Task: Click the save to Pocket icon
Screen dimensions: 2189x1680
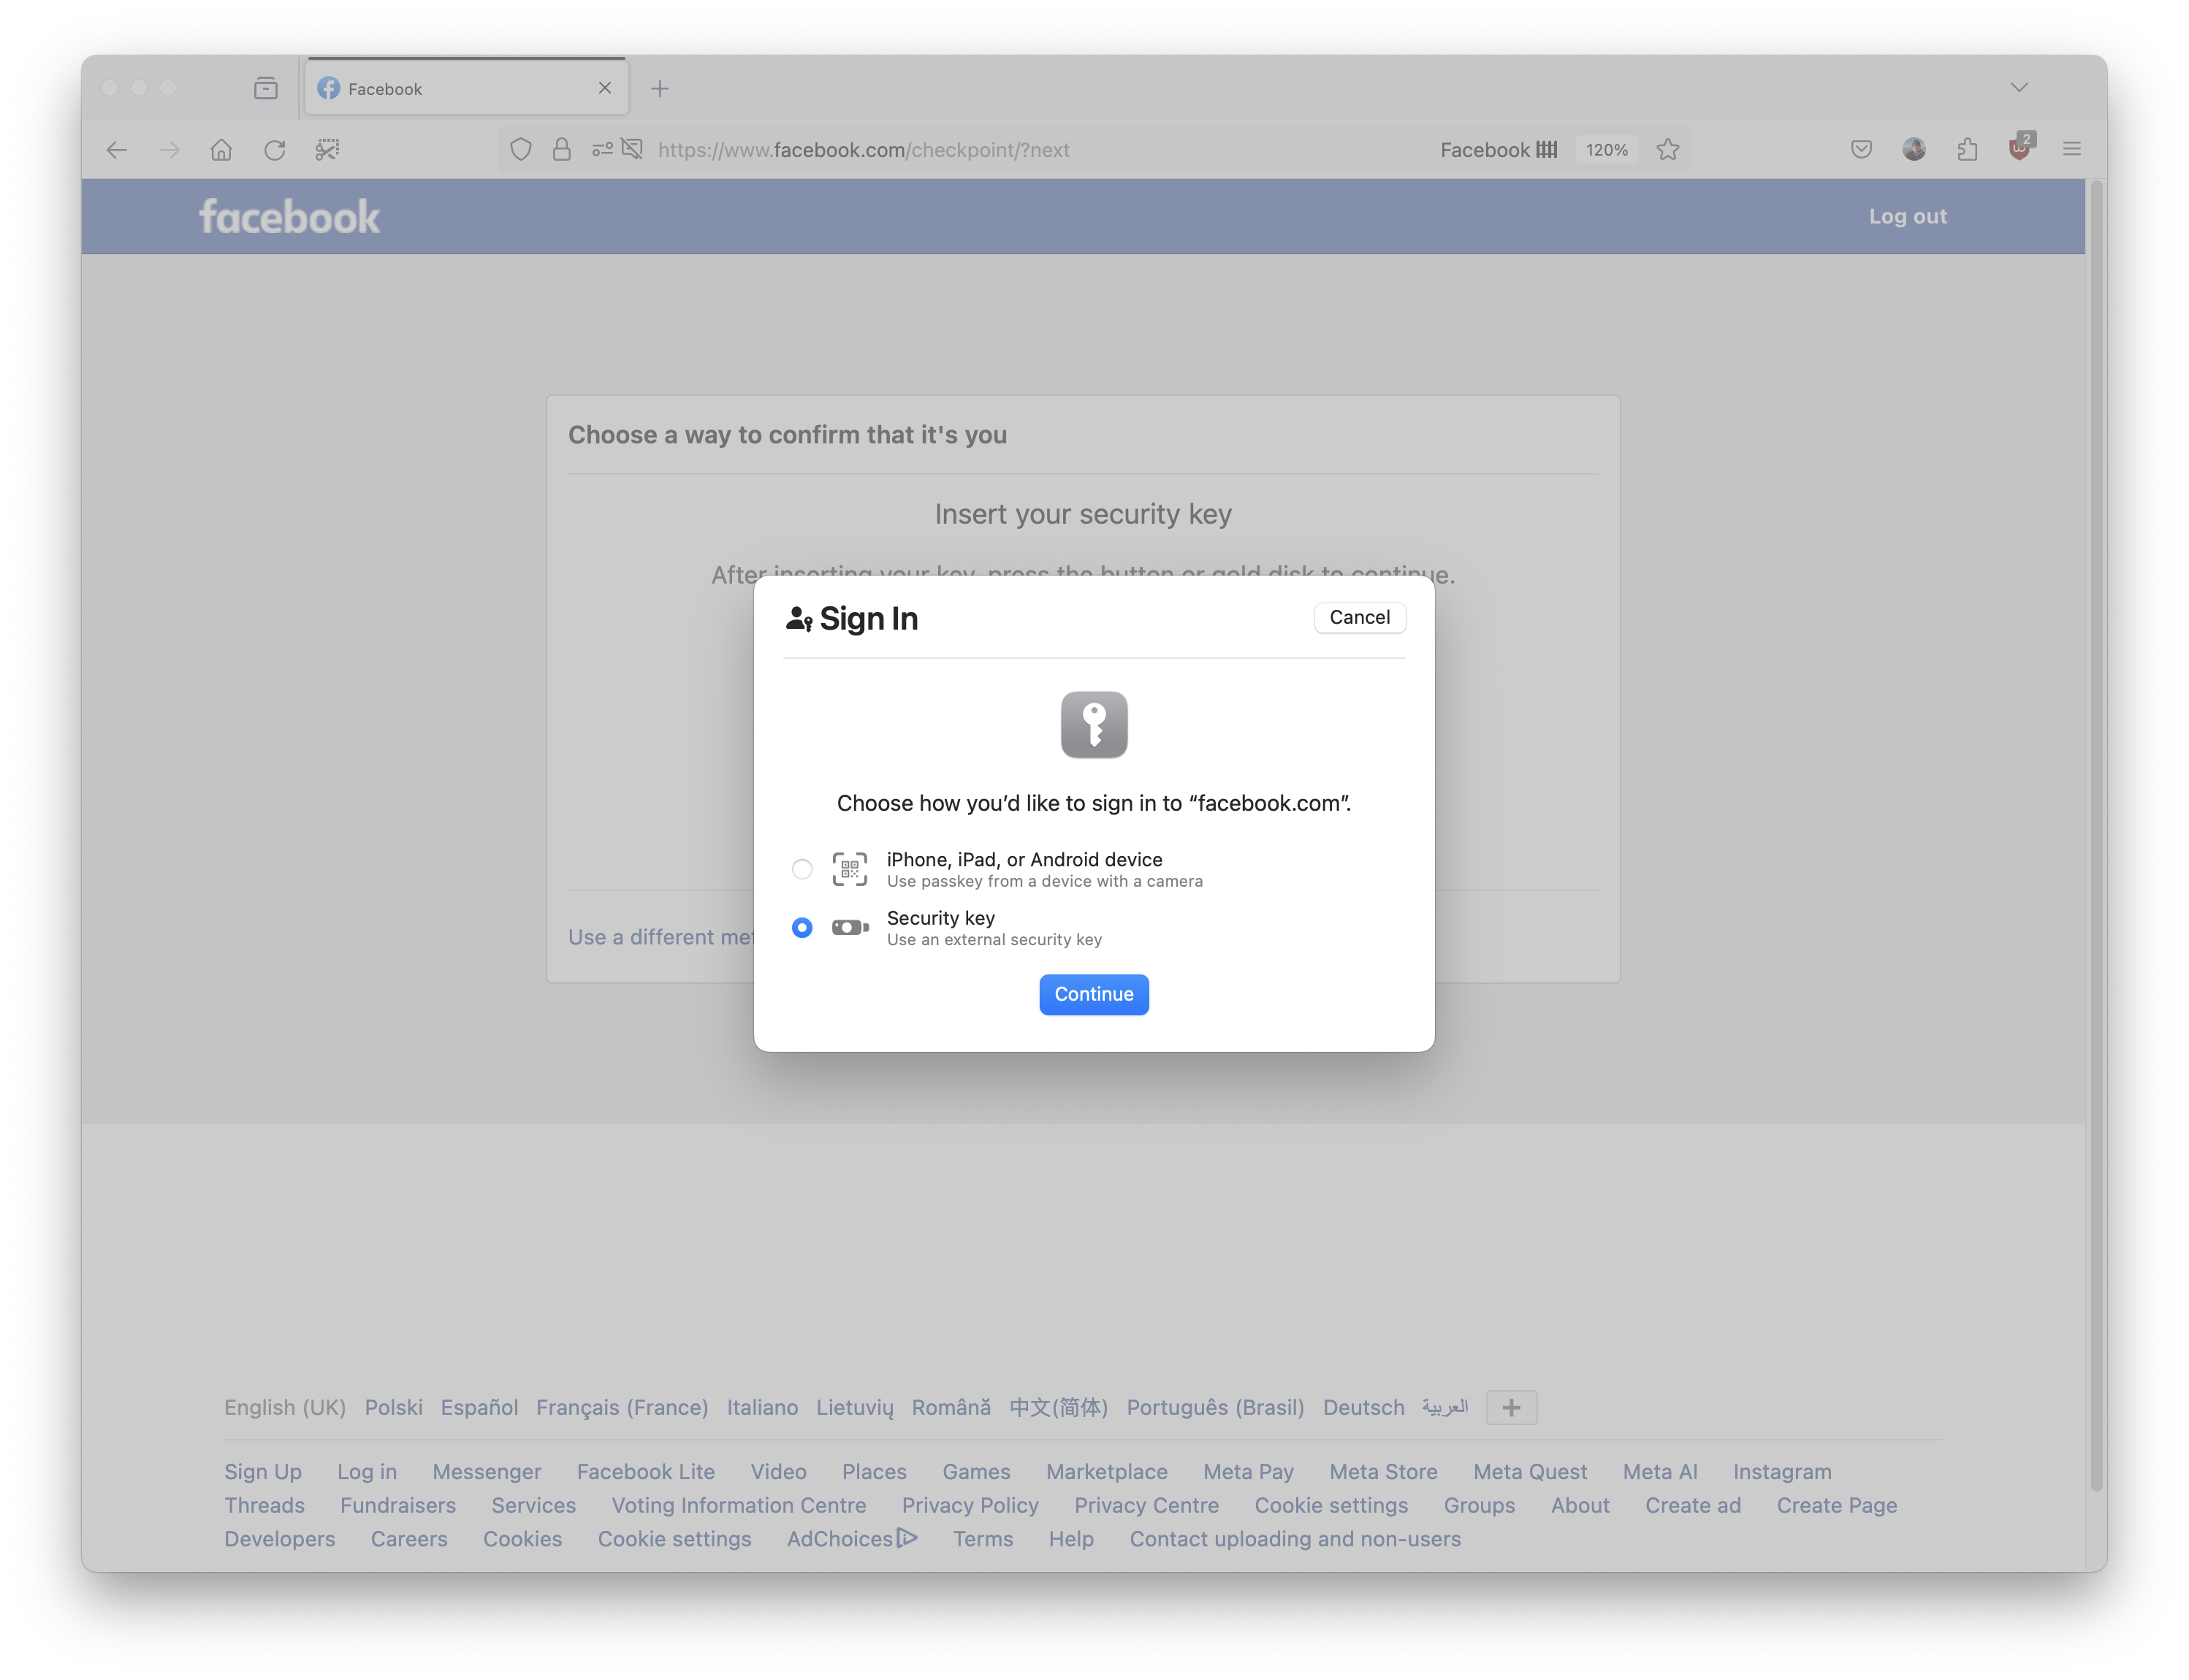Action: [1861, 149]
